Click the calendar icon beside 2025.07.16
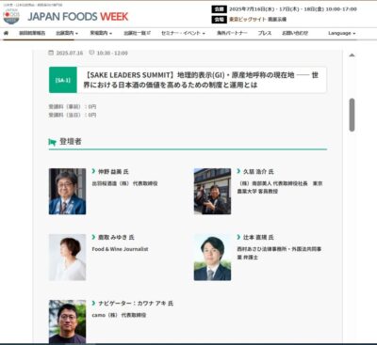Viewport: 377px width, 345px height. (x=51, y=53)
